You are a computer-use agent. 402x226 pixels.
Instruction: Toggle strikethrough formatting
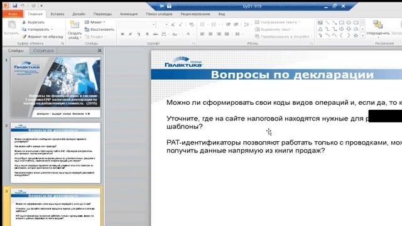coord(155,34)
